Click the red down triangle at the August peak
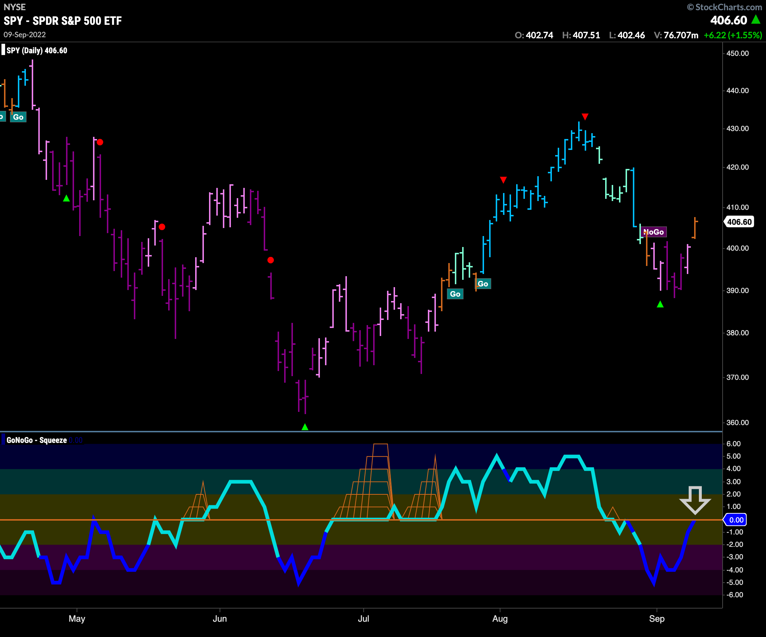766x637 pixels. (x=585, y=117)
